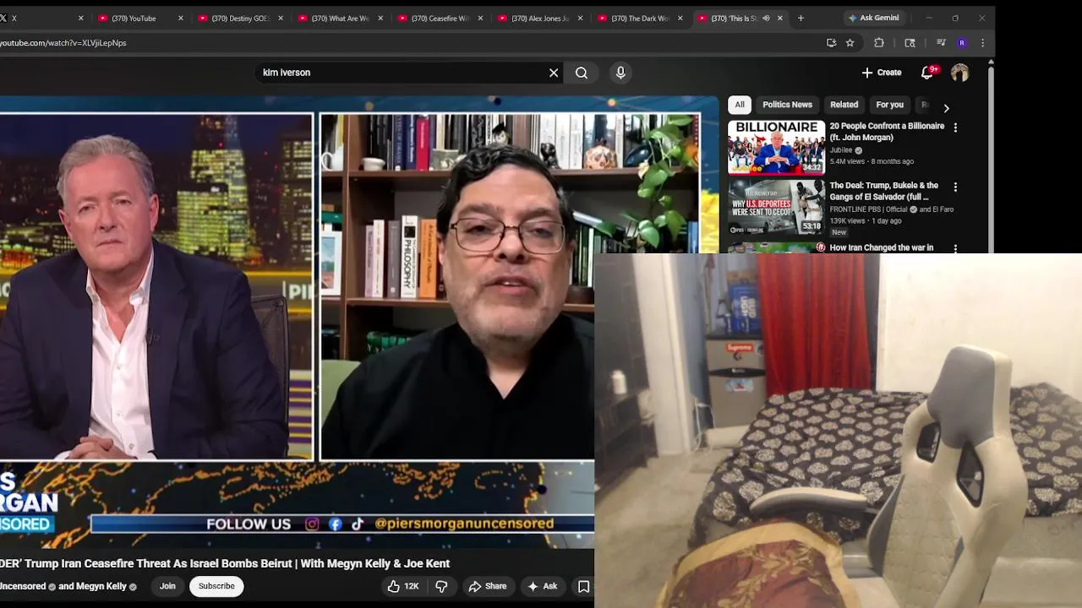This screenshot has width=1082, height=608.
Task: Click 'and Megyn Kelly' channel name
Action: pos(93,586)
